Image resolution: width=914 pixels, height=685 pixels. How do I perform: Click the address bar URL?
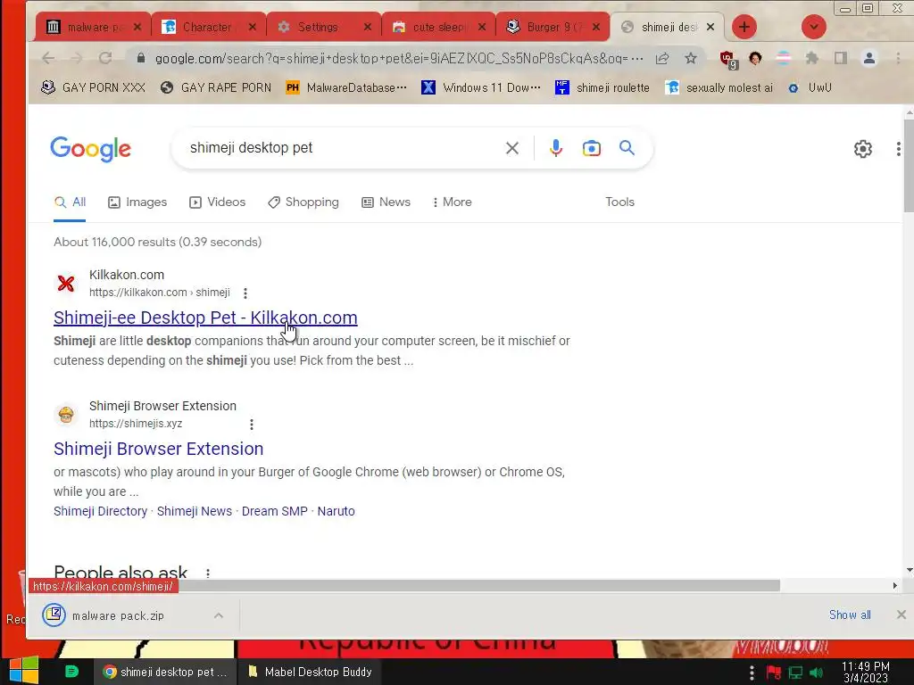click(391, 58)
